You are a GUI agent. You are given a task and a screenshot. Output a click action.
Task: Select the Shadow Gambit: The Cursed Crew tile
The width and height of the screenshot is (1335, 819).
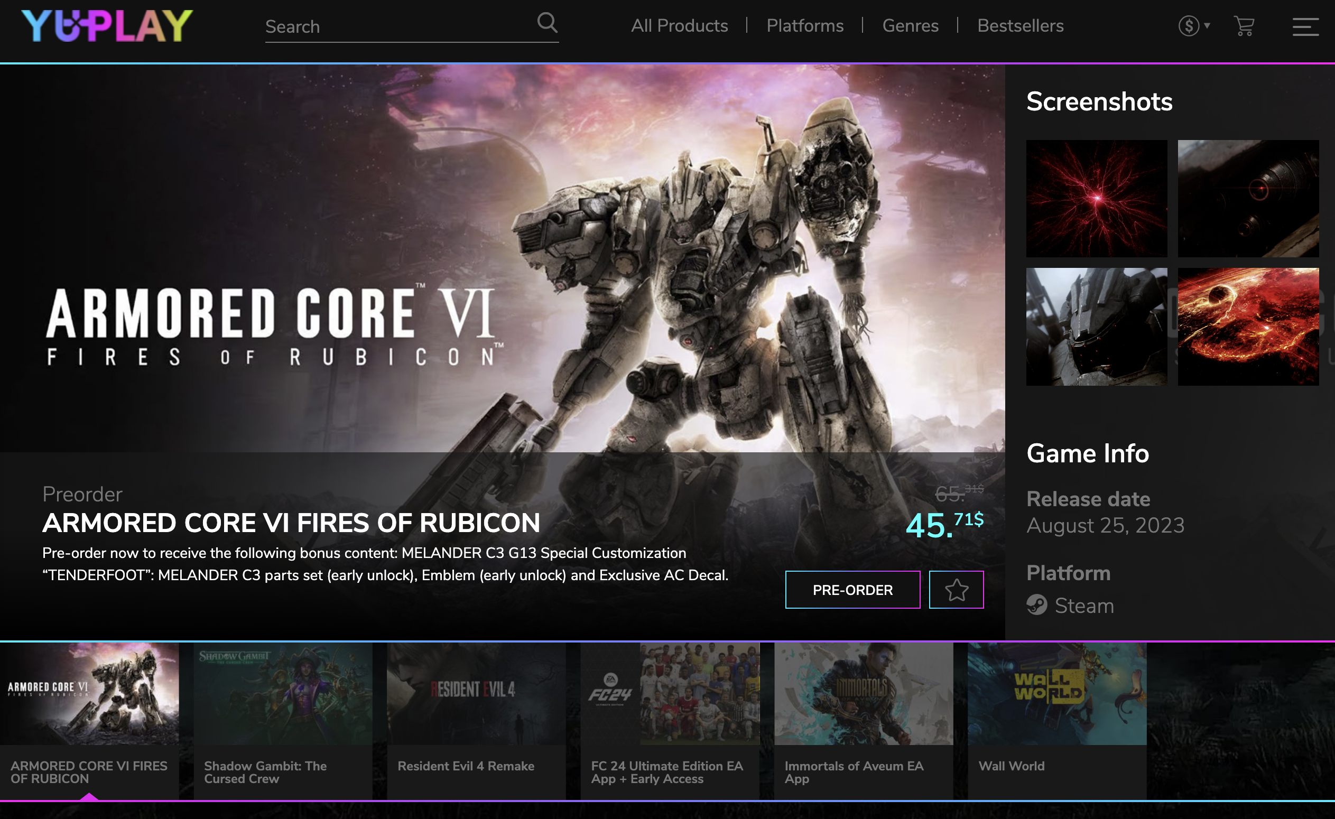click(x=283, y=721)
